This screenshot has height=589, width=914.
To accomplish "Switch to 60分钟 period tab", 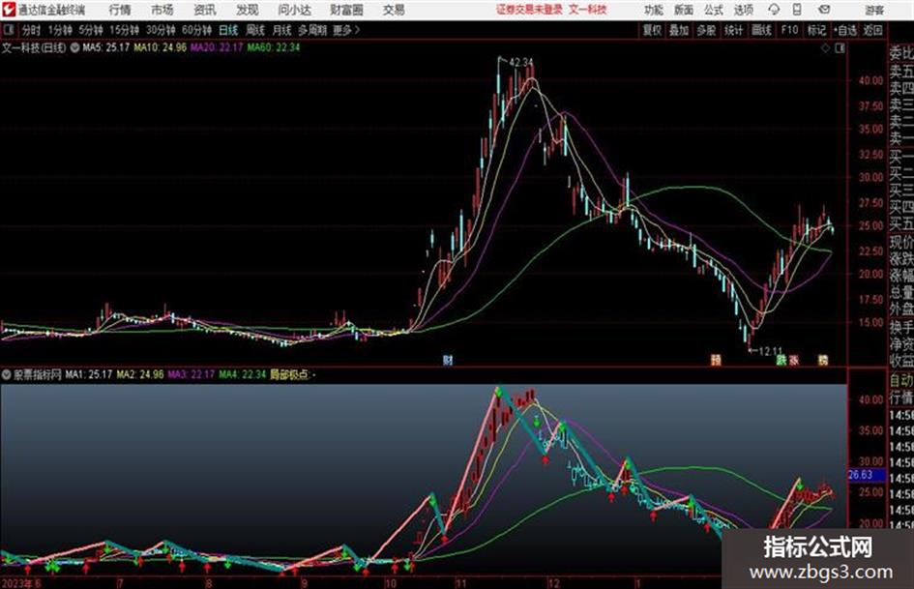I will pos(197,30).
